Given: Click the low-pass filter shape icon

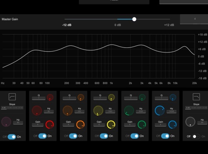Looking at the screenshot, I should 196,97.
